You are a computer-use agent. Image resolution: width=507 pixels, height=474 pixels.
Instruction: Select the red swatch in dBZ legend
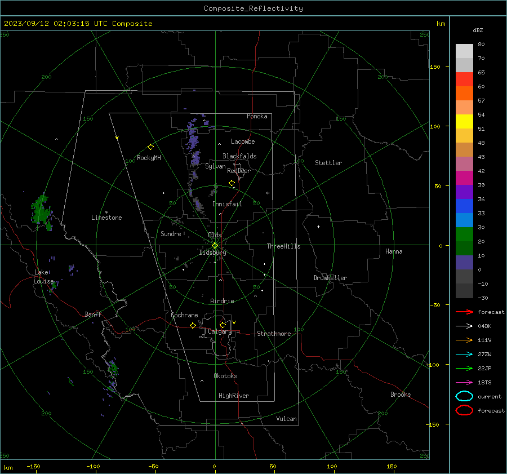464,79
